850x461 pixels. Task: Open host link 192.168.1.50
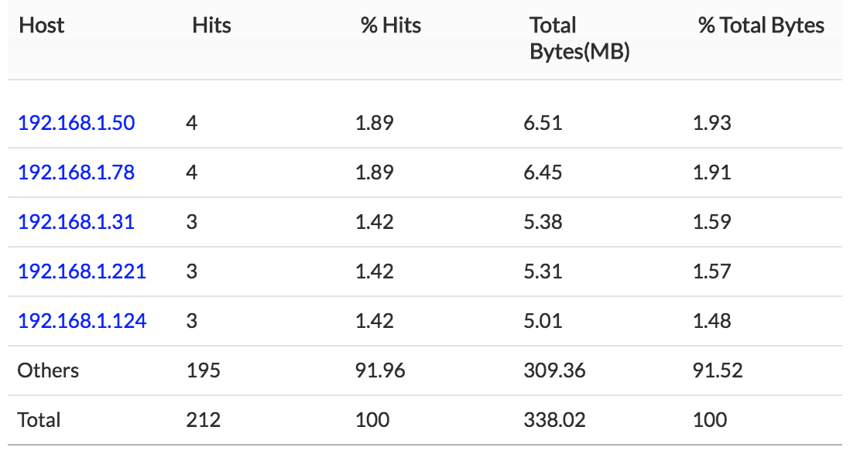click(76, 123)
